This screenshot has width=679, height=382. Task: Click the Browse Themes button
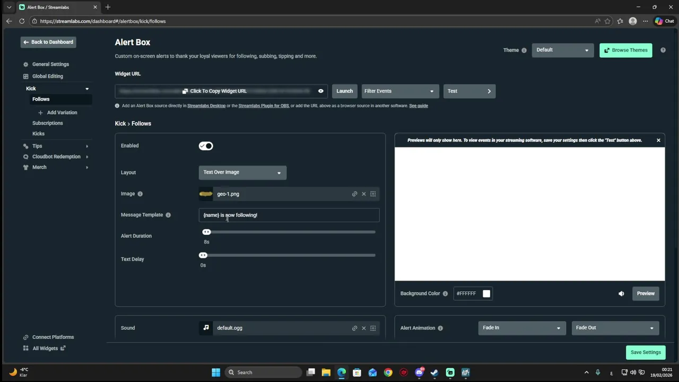pos(626,50)
